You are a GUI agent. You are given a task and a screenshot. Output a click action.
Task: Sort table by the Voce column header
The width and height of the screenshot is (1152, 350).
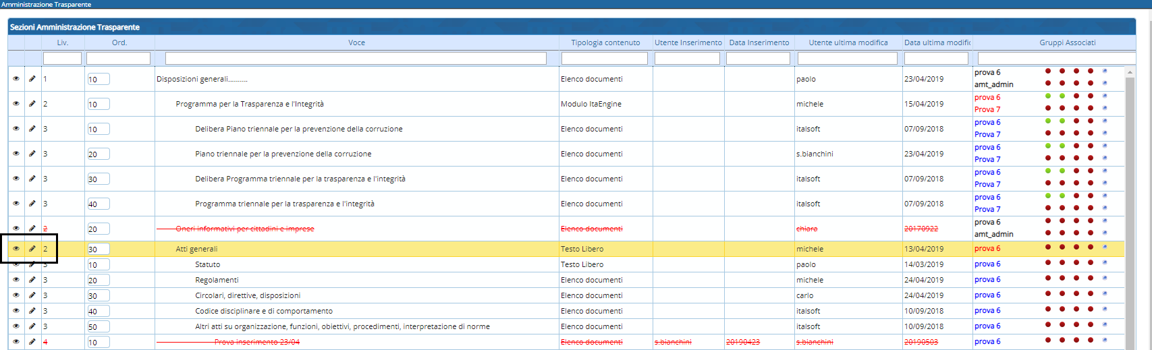coord(356,42)
